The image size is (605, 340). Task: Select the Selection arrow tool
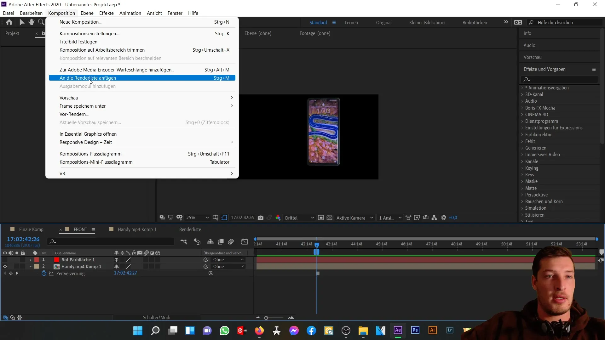(x=21, y=22)
